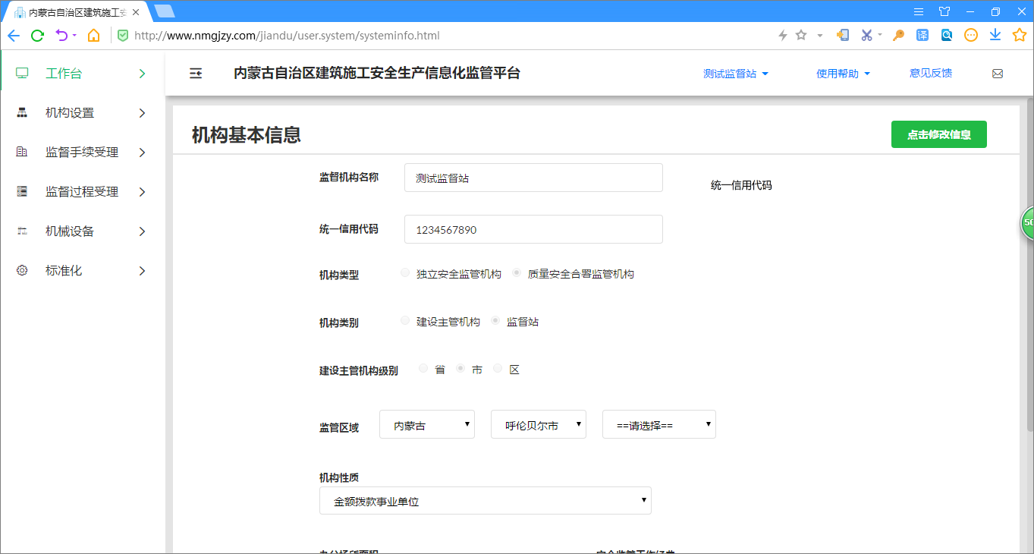The width and height of the screenshot is (1034, 554).
Task: Click the purple undo restore-tab icon
Action: pyautogui.click(x=61, y=36)
